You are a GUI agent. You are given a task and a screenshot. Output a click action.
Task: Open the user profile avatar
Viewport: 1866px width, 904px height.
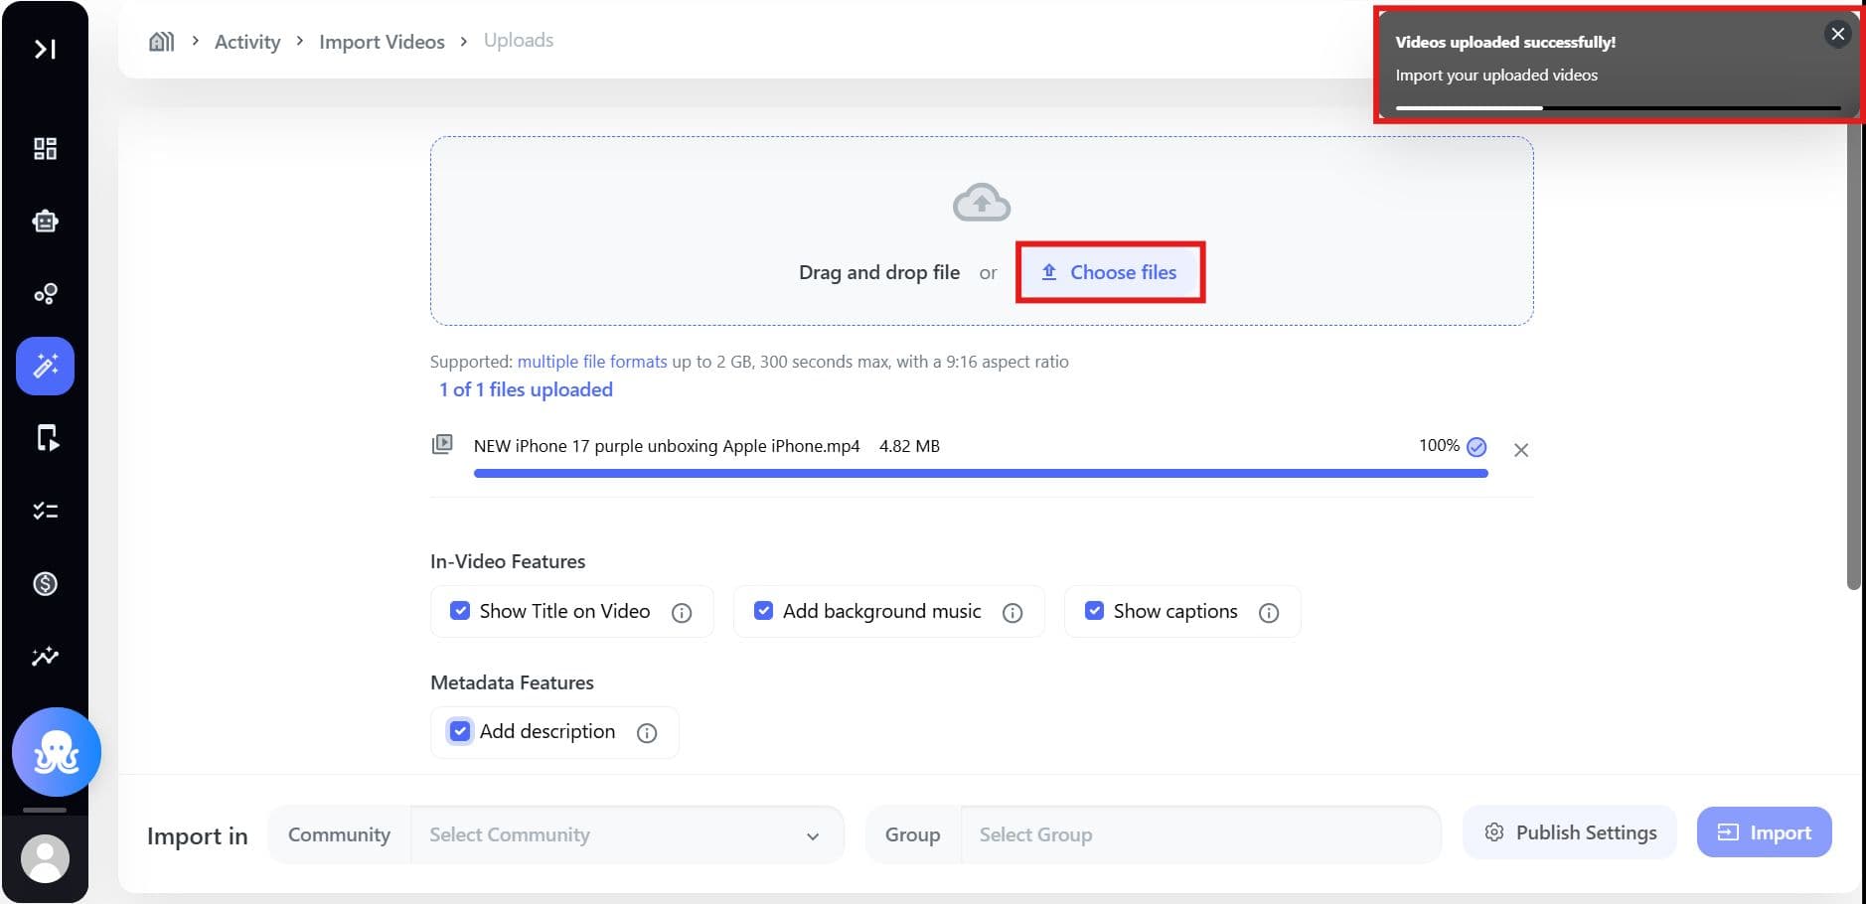pos(45,858)
